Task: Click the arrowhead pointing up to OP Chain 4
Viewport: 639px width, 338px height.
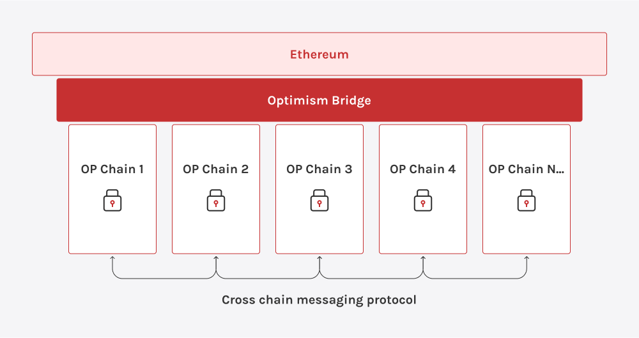Action: (x=423, y=257)
